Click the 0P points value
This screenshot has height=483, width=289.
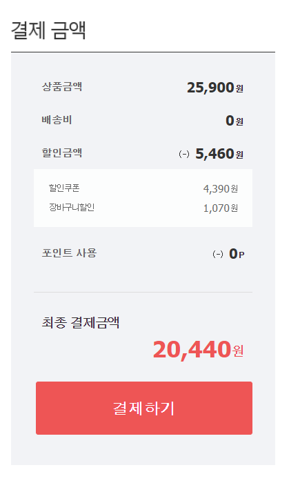coord(237,254)
